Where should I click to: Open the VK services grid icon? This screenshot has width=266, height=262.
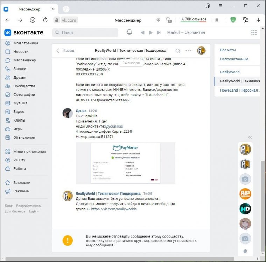tap(254, 32)
